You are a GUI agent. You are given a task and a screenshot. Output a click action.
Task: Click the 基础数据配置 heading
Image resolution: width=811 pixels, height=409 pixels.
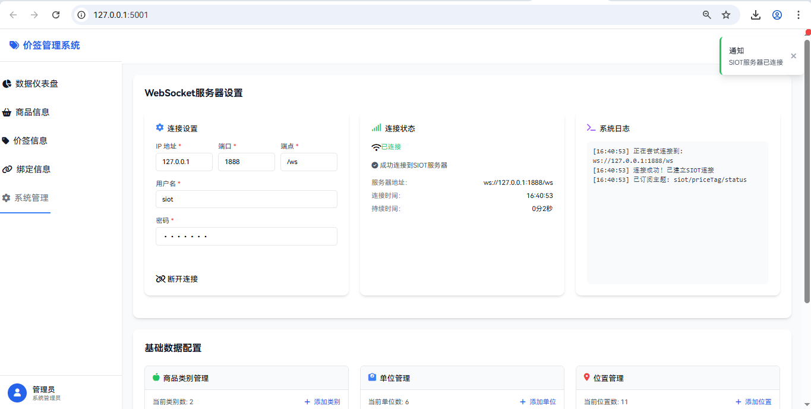coord(173,348)
